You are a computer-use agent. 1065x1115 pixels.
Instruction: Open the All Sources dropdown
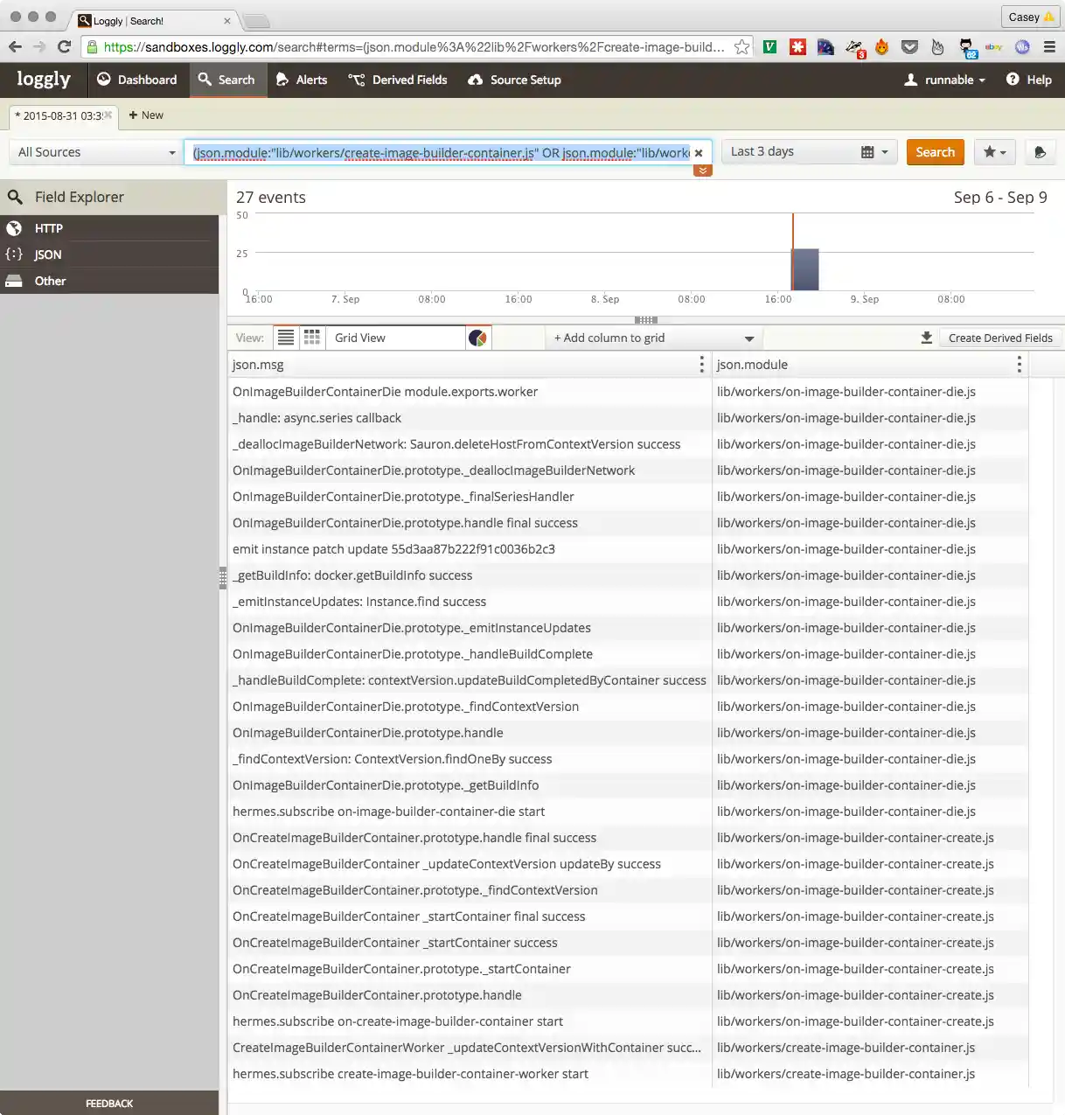96,152
